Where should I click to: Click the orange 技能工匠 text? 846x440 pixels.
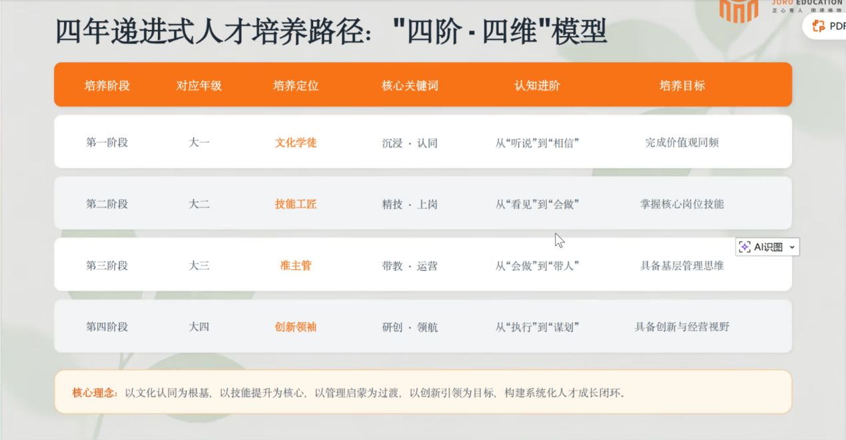[x=296, y=204]
